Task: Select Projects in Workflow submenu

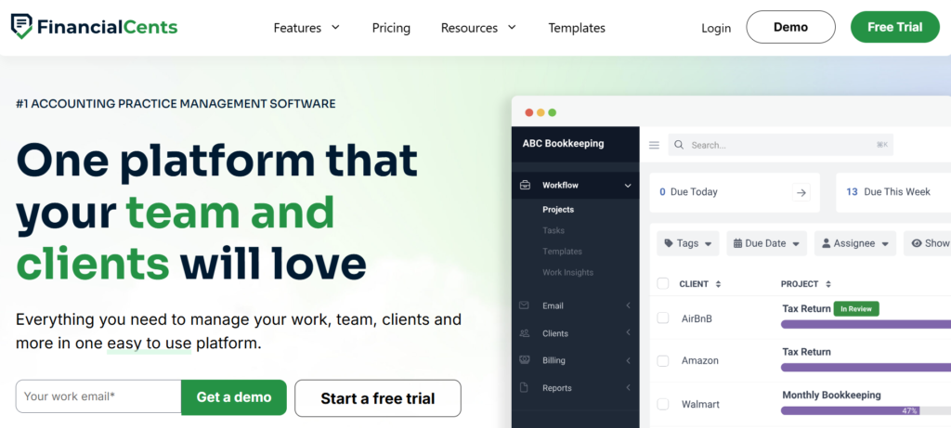Action: (x=558, y=209)
